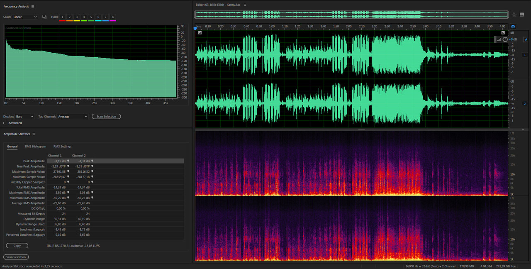Screen dimensions: 531x269
Task: Click the HUD level ramp icon
Action: click(x=499, y=39)
